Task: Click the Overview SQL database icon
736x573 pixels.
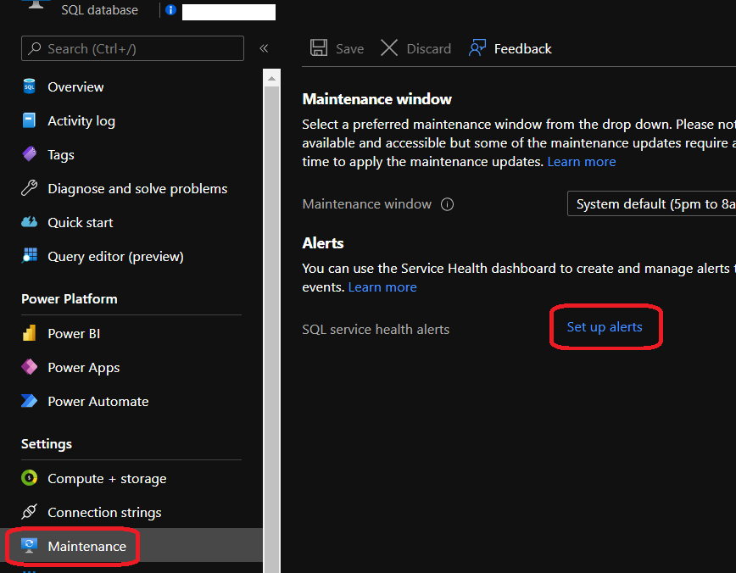Action: tap(30, 87)
